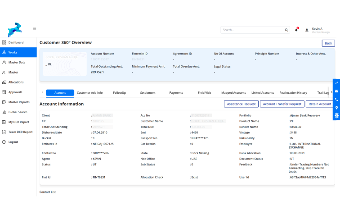The image size is (340, 219).
Task: Open the Reallocation History tab
Action: click(x=293, y=93)
